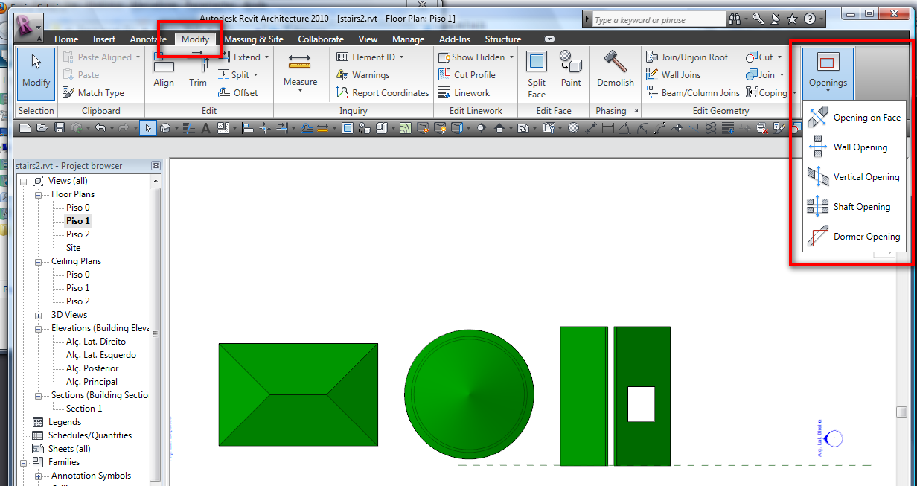This screenshot has width=917, height=486.
Task: Select the Measure tool icon
Action: coord(300,63)
